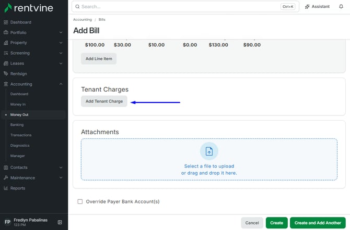Viewport: 350px width, 230px height.
Task: Open Transactions submenu item
Action: (21, 135)
